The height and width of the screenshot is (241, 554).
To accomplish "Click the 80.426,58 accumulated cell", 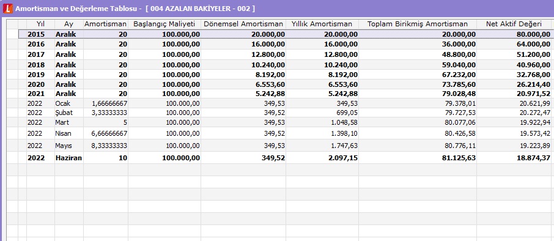I will [x=417, y=133].
